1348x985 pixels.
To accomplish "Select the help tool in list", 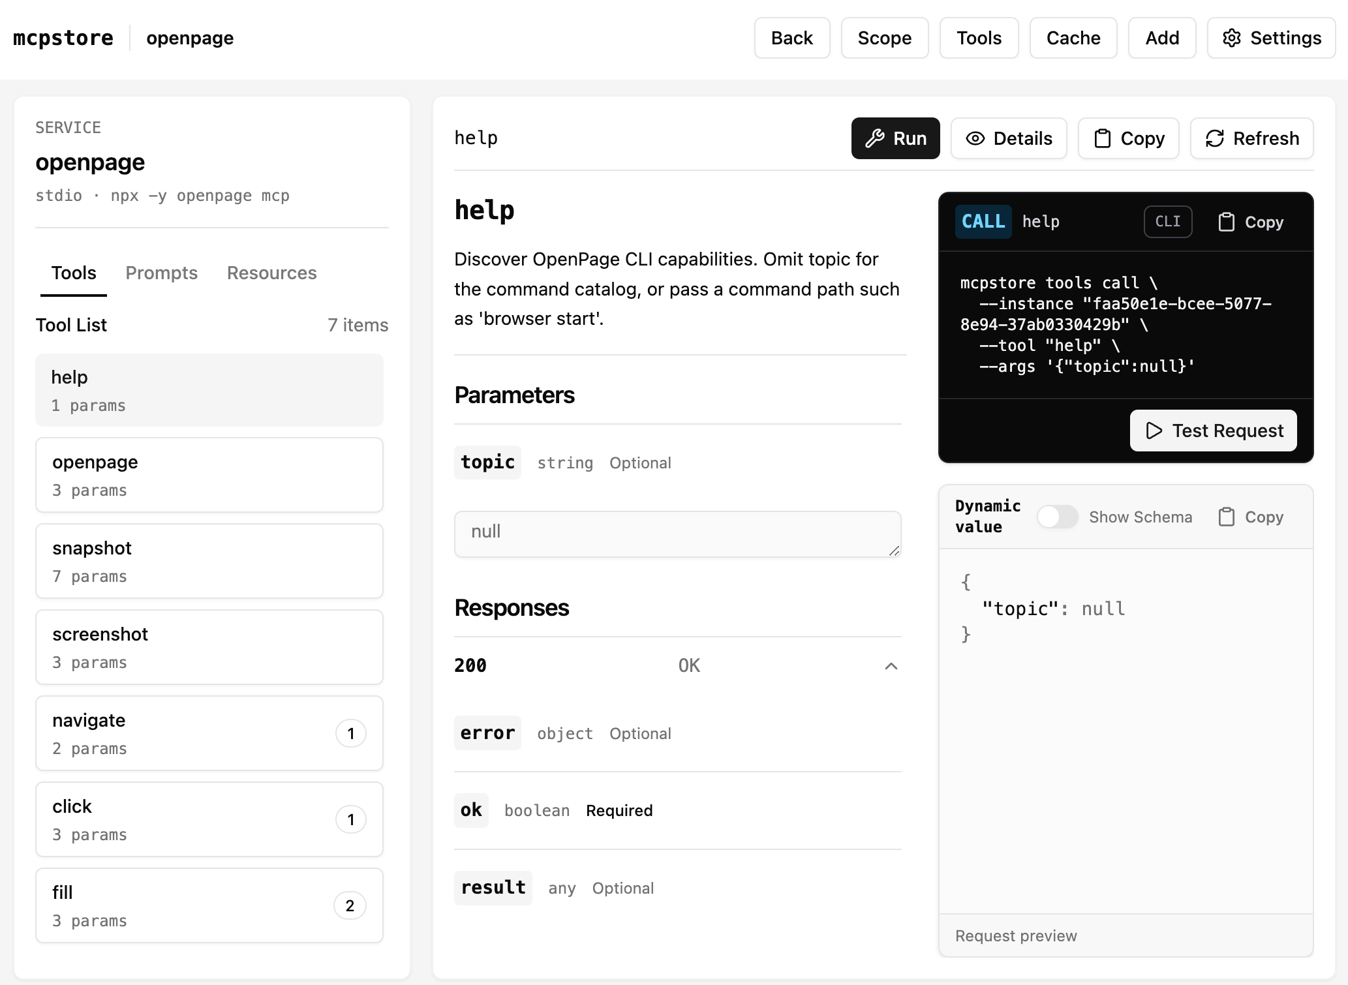I will pos(209,390).
